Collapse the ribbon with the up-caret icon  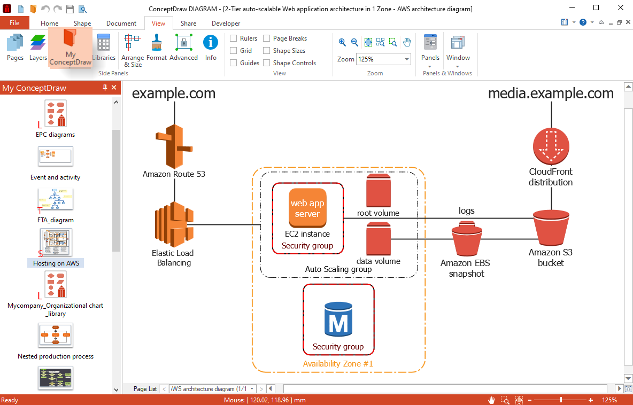click(x=601, y=22)
